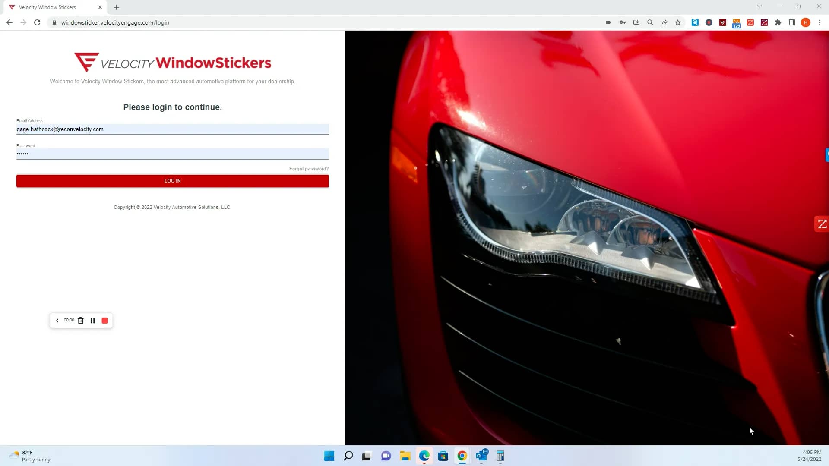Open Chrome's three-dot menu
This screenshot has height=466, width=829.
pos(820,22)
